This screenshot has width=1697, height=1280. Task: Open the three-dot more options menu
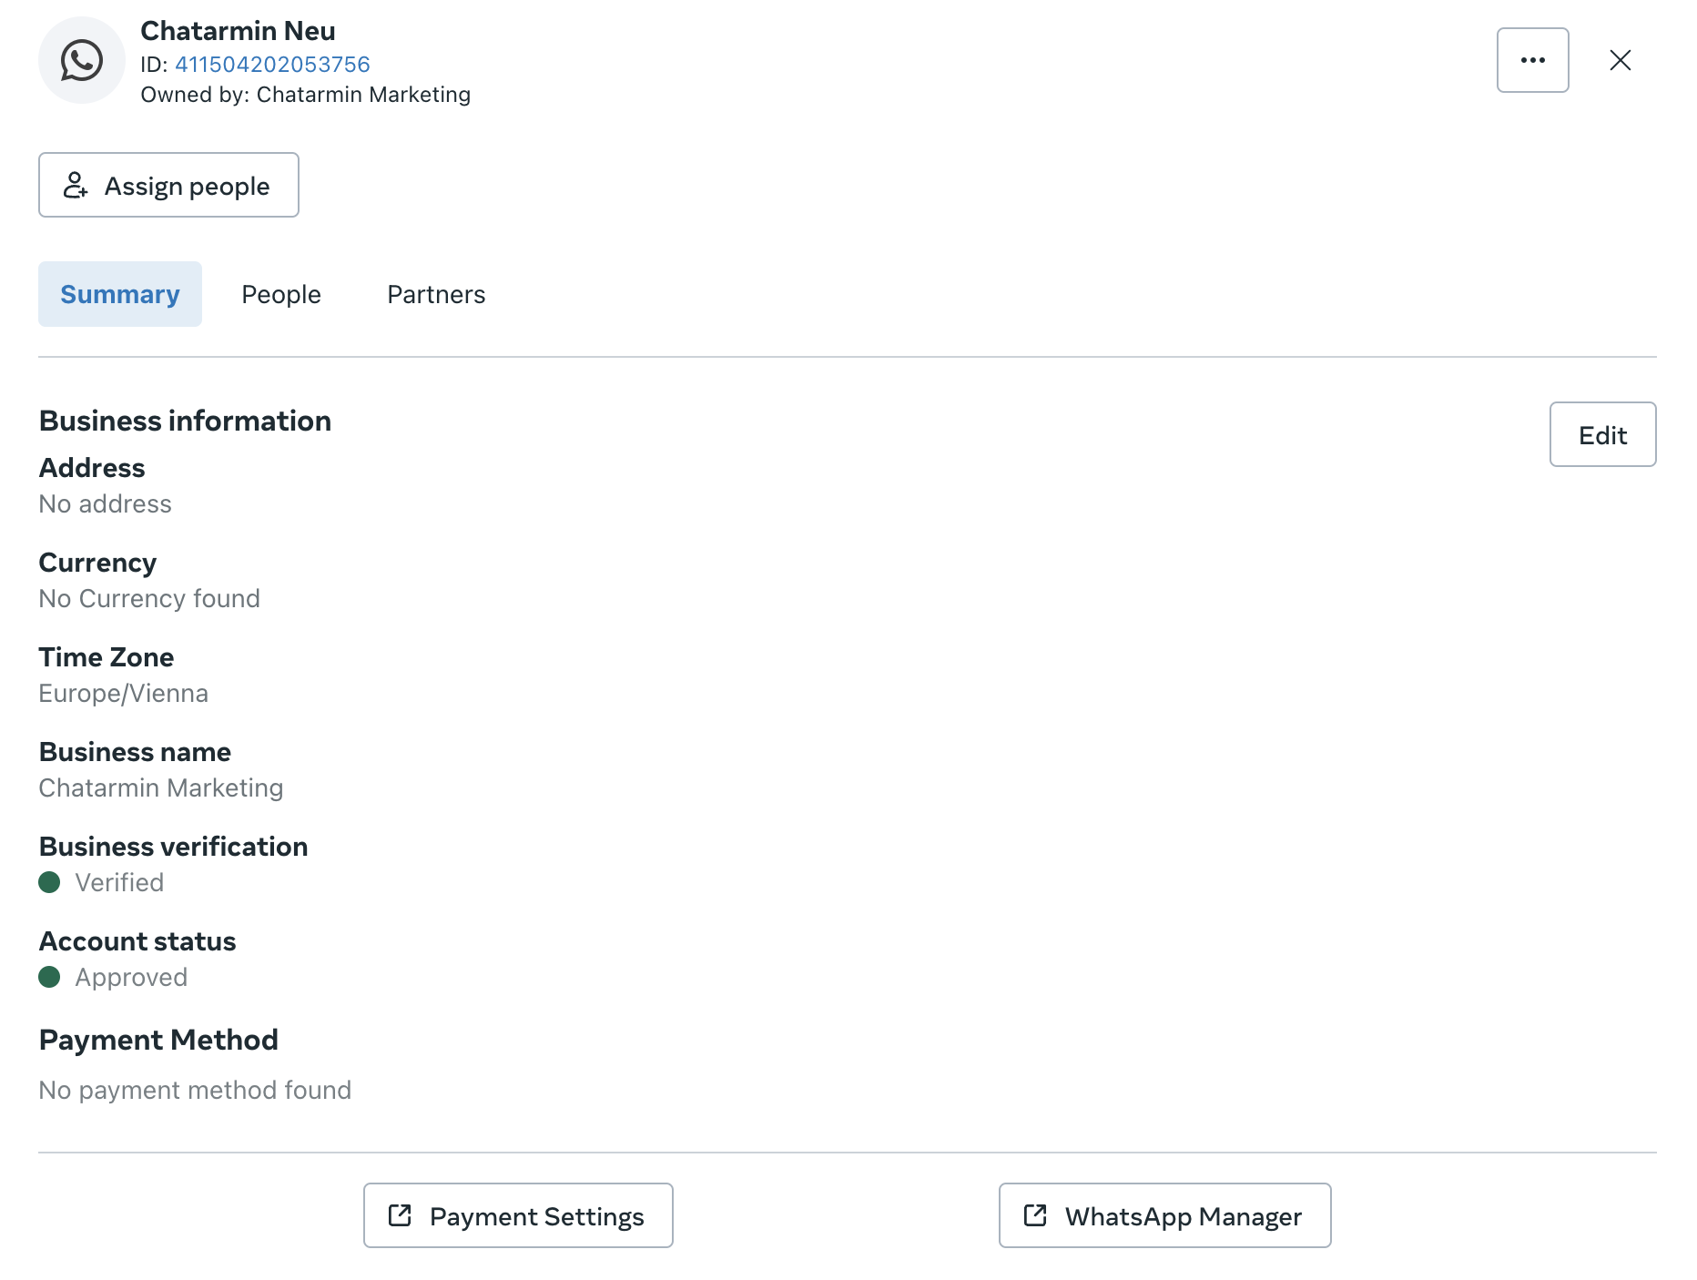1532,60
